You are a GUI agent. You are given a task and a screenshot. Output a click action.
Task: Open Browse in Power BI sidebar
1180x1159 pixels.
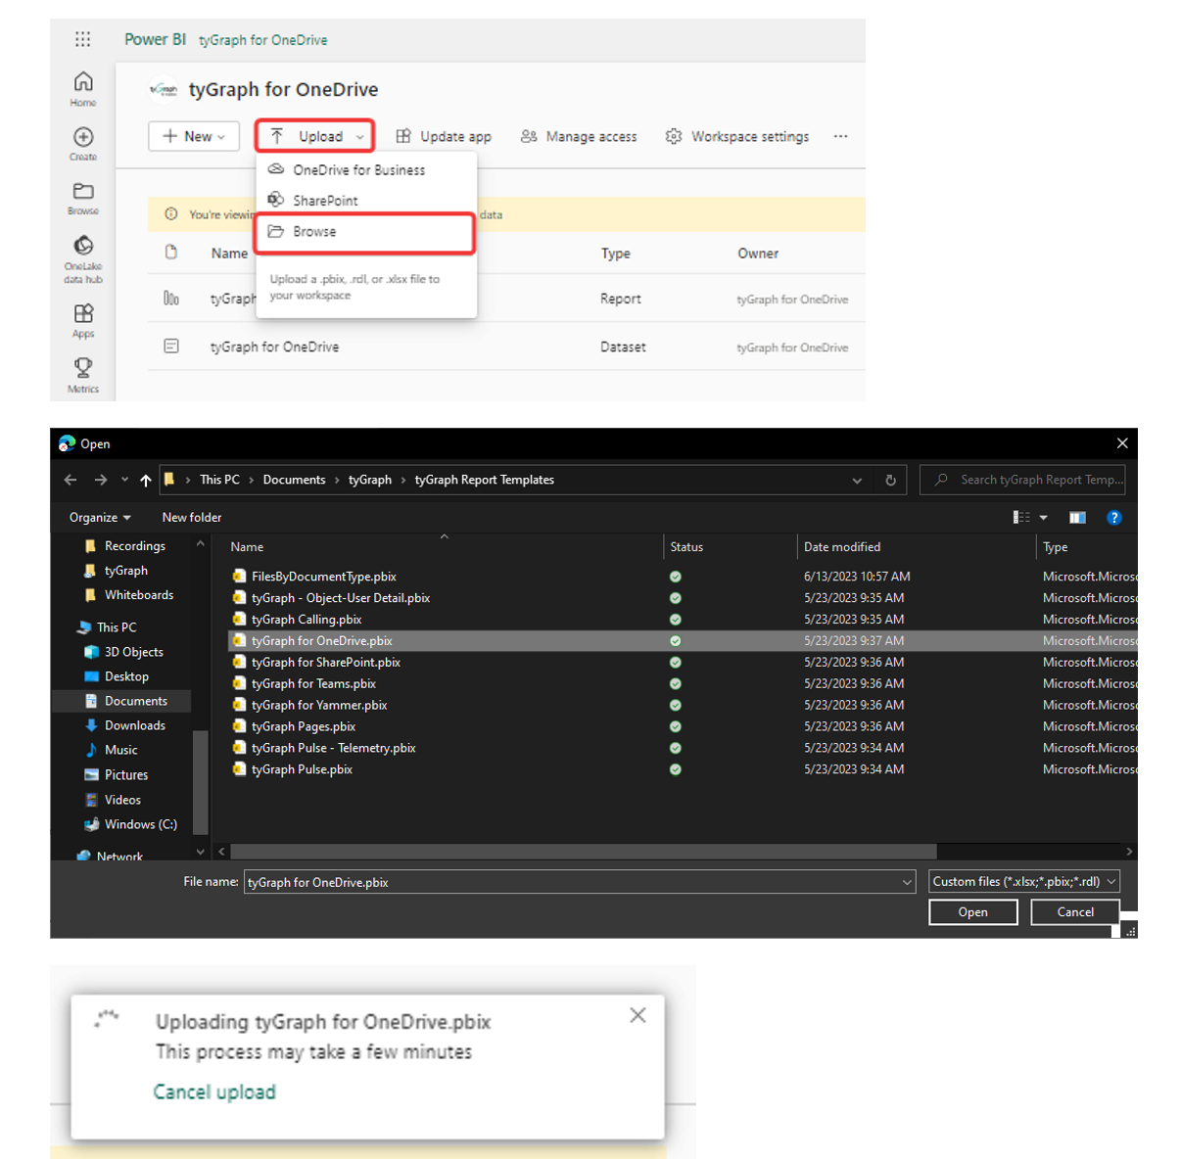pos(83,198)
